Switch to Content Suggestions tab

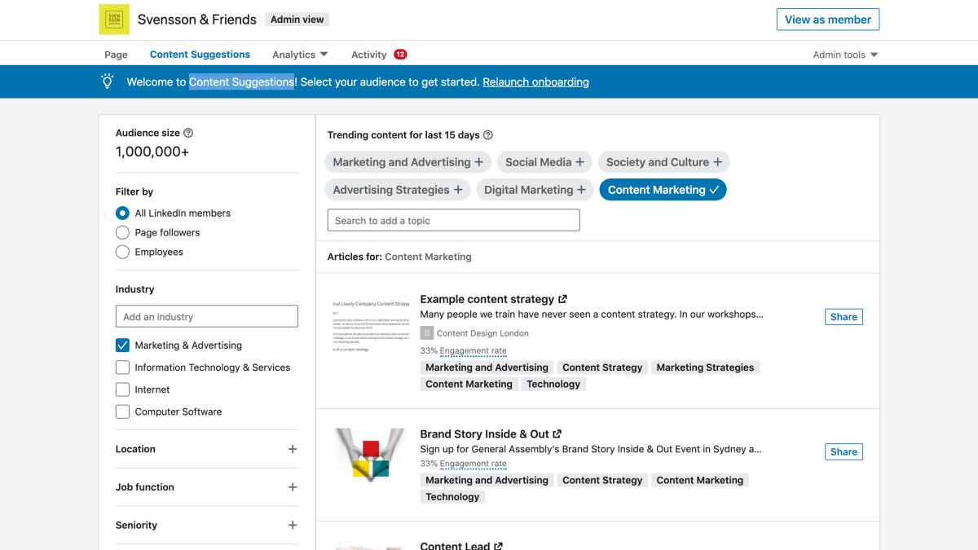point(200,55)
